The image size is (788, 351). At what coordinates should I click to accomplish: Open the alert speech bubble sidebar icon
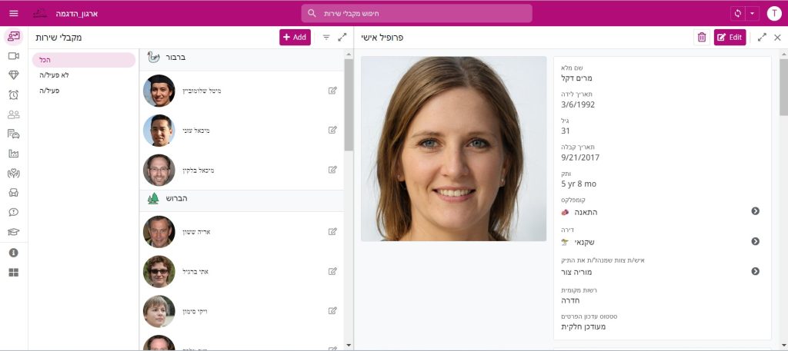click(14, 212)
